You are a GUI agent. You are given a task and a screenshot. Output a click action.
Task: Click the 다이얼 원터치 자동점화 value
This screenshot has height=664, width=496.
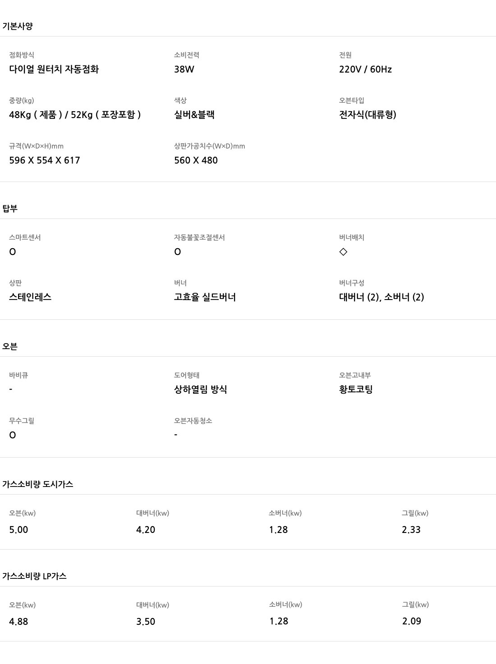pos(54,69)
